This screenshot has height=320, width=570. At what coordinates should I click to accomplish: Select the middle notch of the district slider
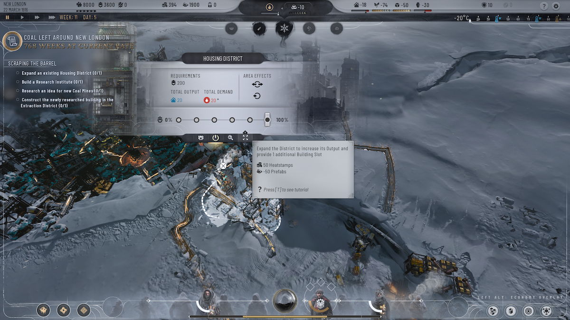pos(214,120)
